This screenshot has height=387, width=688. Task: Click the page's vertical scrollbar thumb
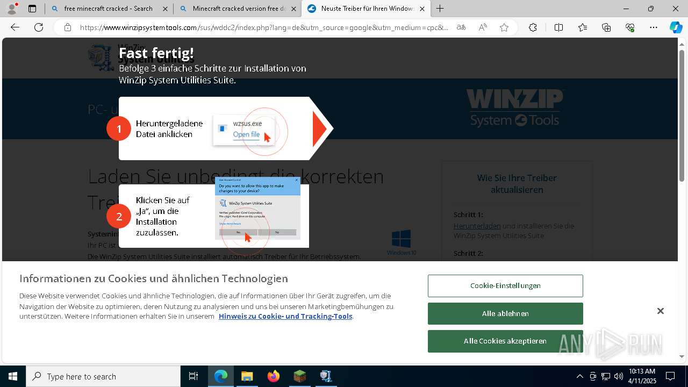682,116
